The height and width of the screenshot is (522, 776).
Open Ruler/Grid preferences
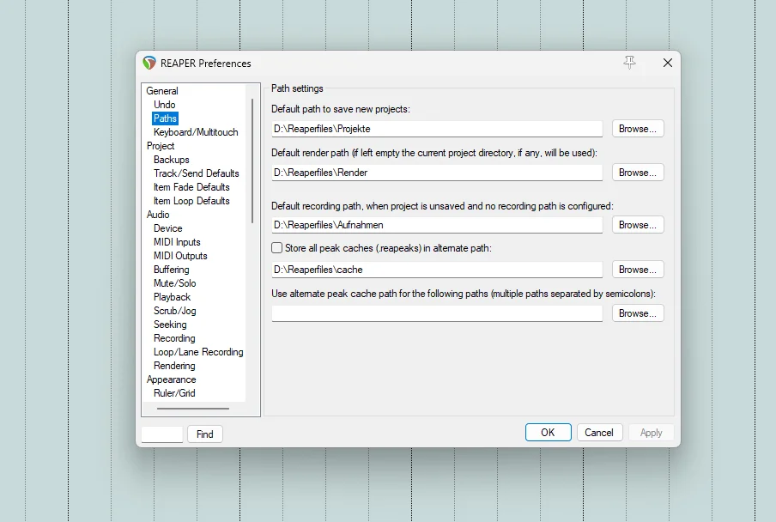coord(174,393)
